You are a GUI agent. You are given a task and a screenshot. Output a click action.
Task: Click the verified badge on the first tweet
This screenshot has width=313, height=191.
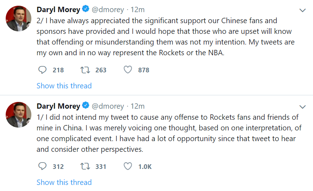pos(86,9)
